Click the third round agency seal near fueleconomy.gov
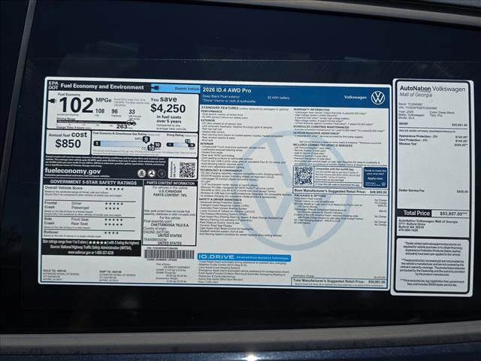The height and width of the screenshot is (361, 481). pos(162,174)
